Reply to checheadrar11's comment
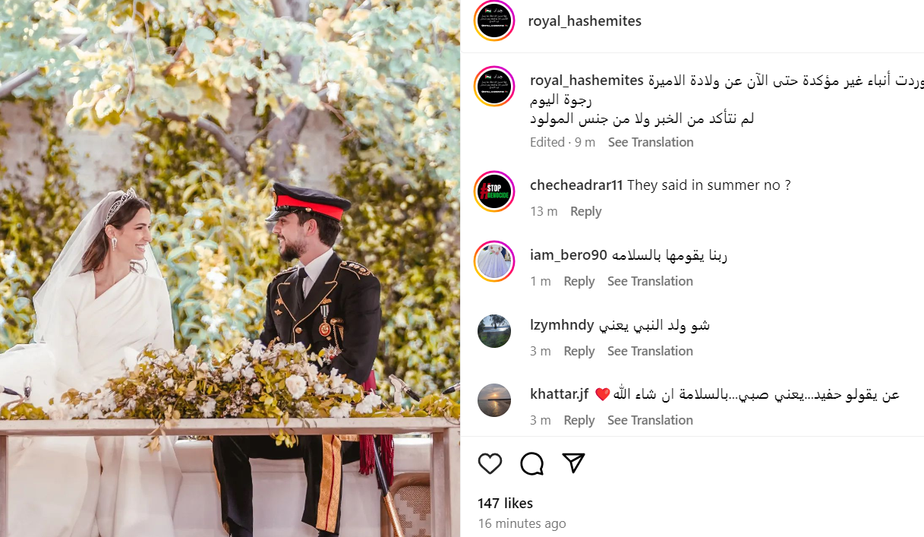 [x=585, y=212]
